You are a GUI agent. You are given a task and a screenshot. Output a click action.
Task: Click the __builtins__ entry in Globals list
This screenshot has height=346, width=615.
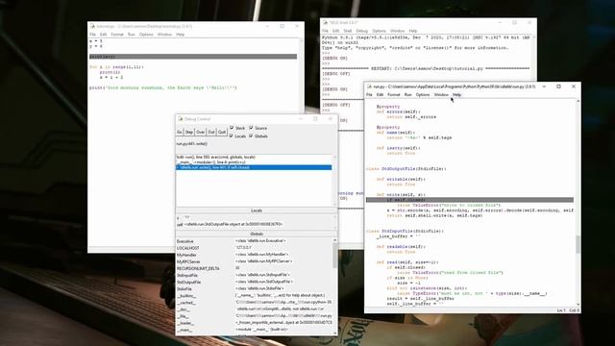(x=186, y=295)
